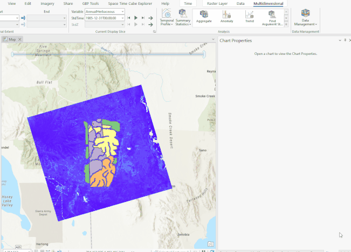The image size is (351, 252).
Task: Open the Data Management menu
Action: click(x=305, y=18)
